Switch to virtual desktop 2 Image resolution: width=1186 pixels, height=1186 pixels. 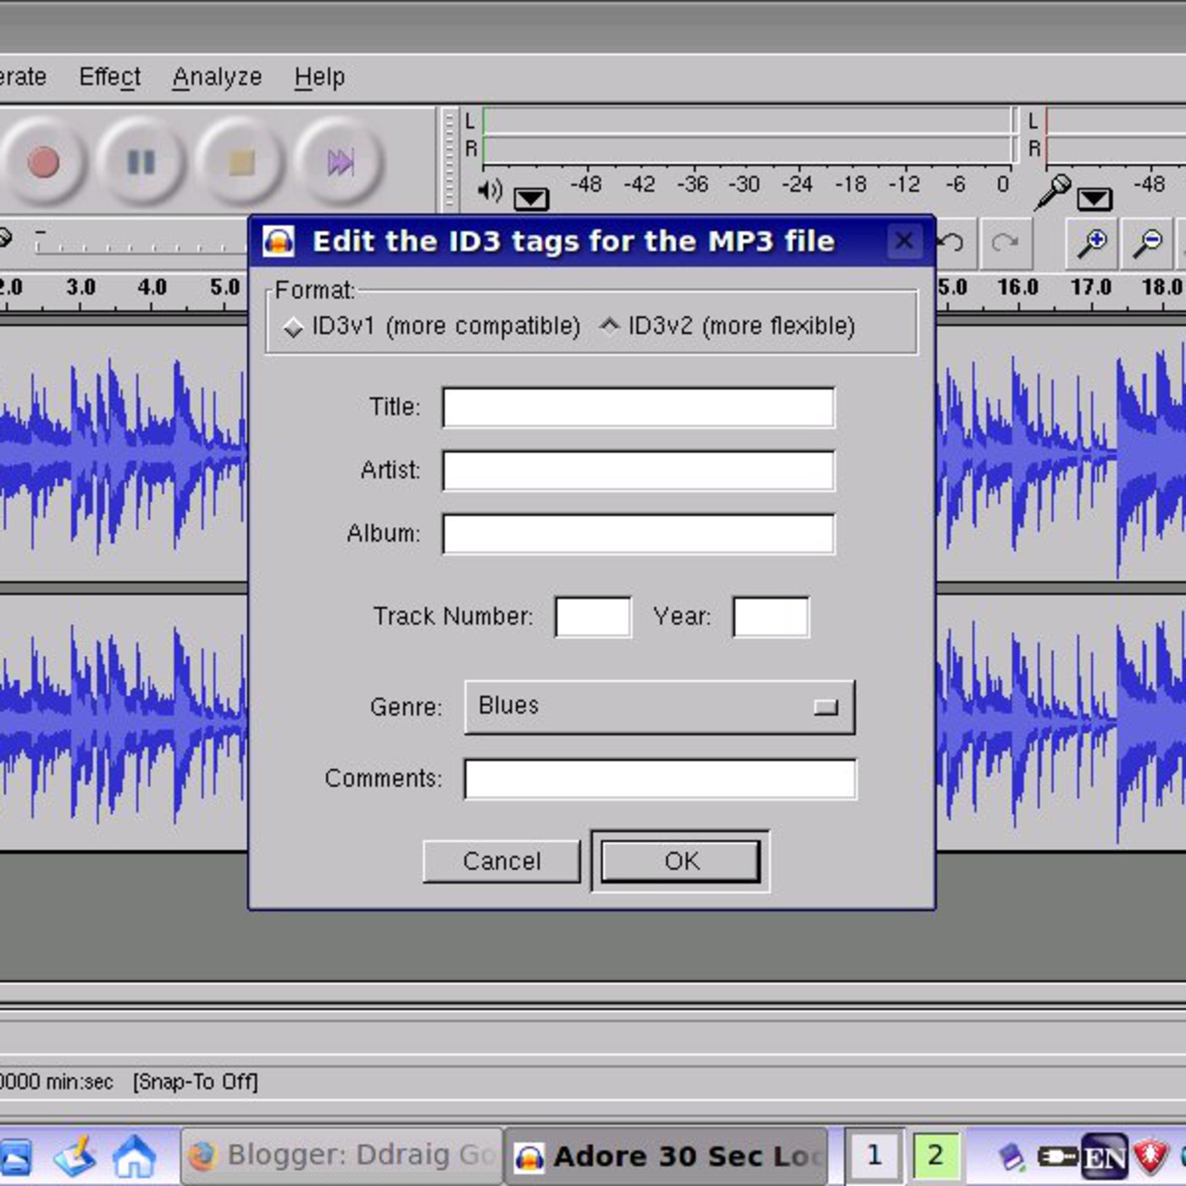click(934, 1155)
